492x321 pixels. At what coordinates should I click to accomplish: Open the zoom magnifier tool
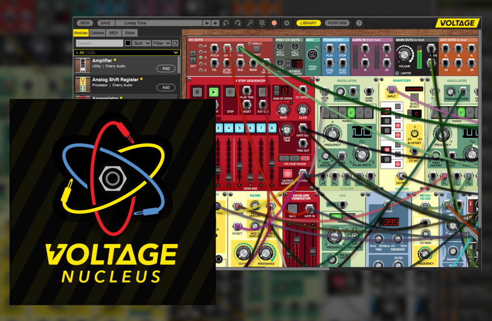tap(250, 23)
